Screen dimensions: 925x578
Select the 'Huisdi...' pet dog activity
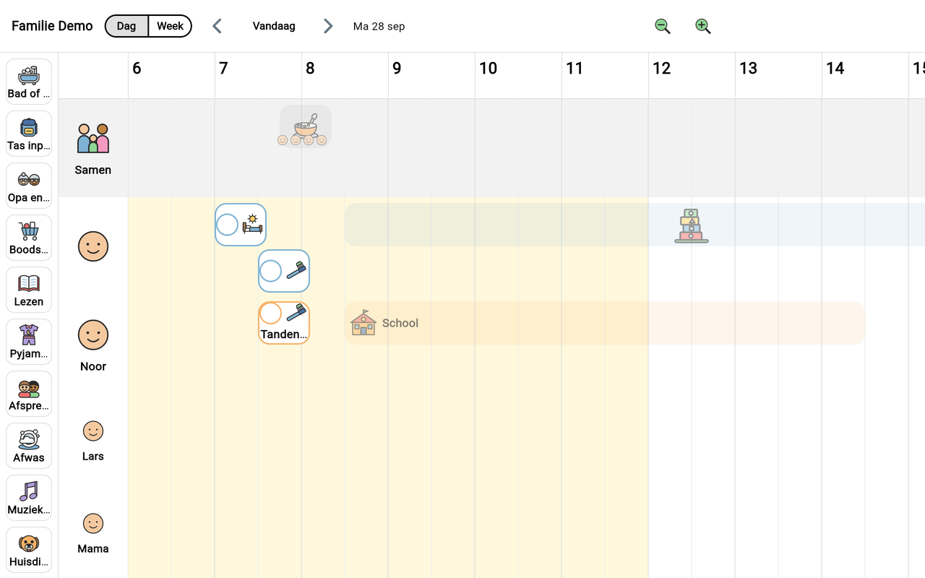pyautogui.click(x=29, y=550)
